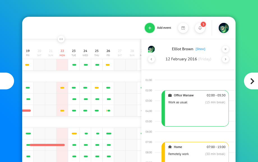Open the Home remote work event card
Screen dimensions: 258x162
(x=195, y=152)
